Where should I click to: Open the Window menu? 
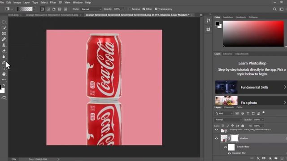coord(78,2)
